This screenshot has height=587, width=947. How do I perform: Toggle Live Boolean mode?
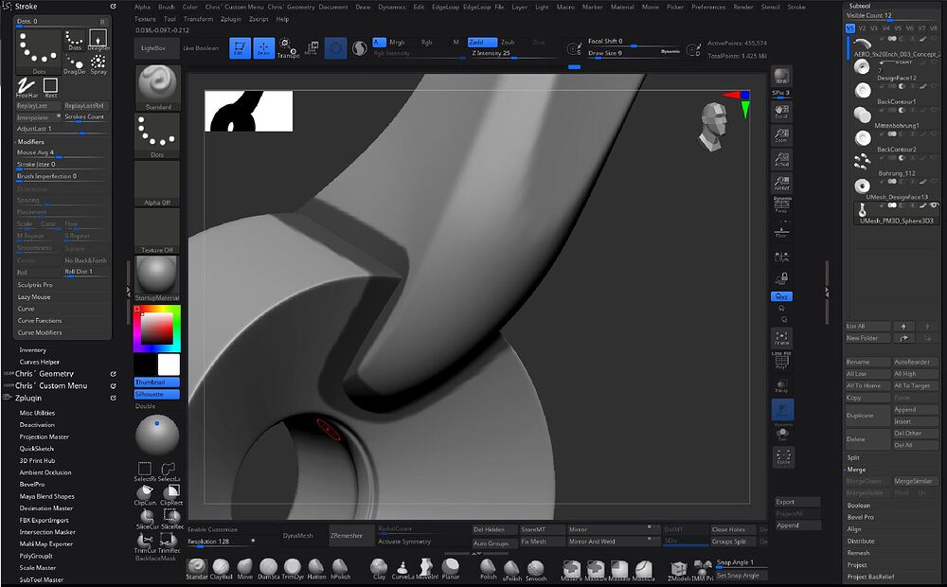pyautogui.click(x=201, y=48)
